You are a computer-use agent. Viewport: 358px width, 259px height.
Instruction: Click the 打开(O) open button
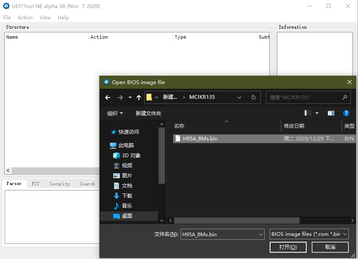288,247
